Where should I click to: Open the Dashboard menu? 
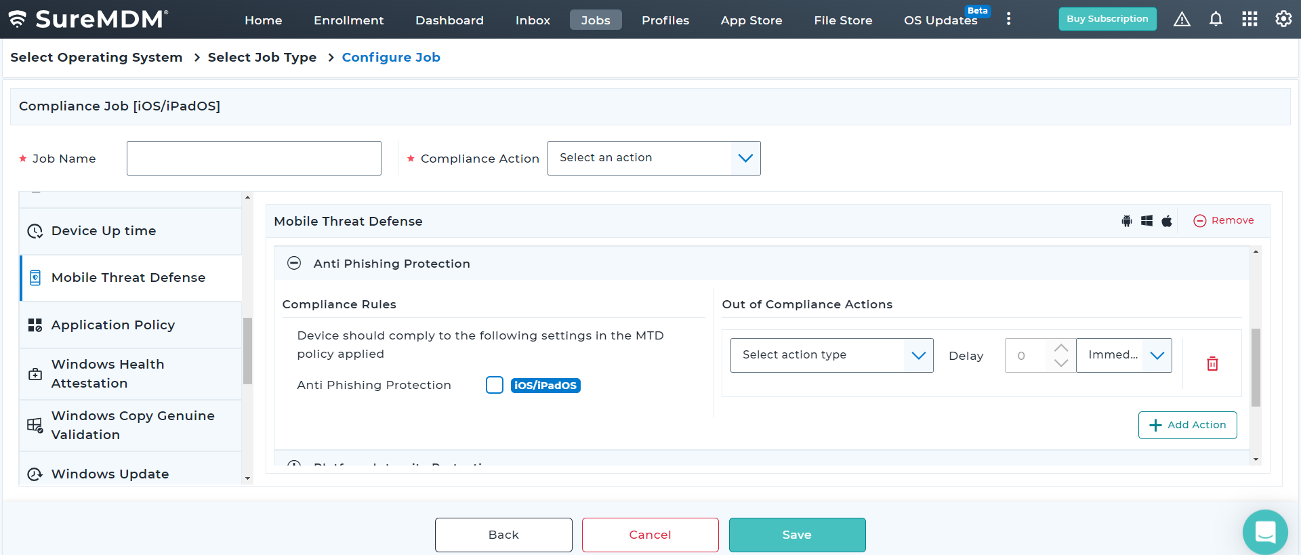tap(449, 20)
